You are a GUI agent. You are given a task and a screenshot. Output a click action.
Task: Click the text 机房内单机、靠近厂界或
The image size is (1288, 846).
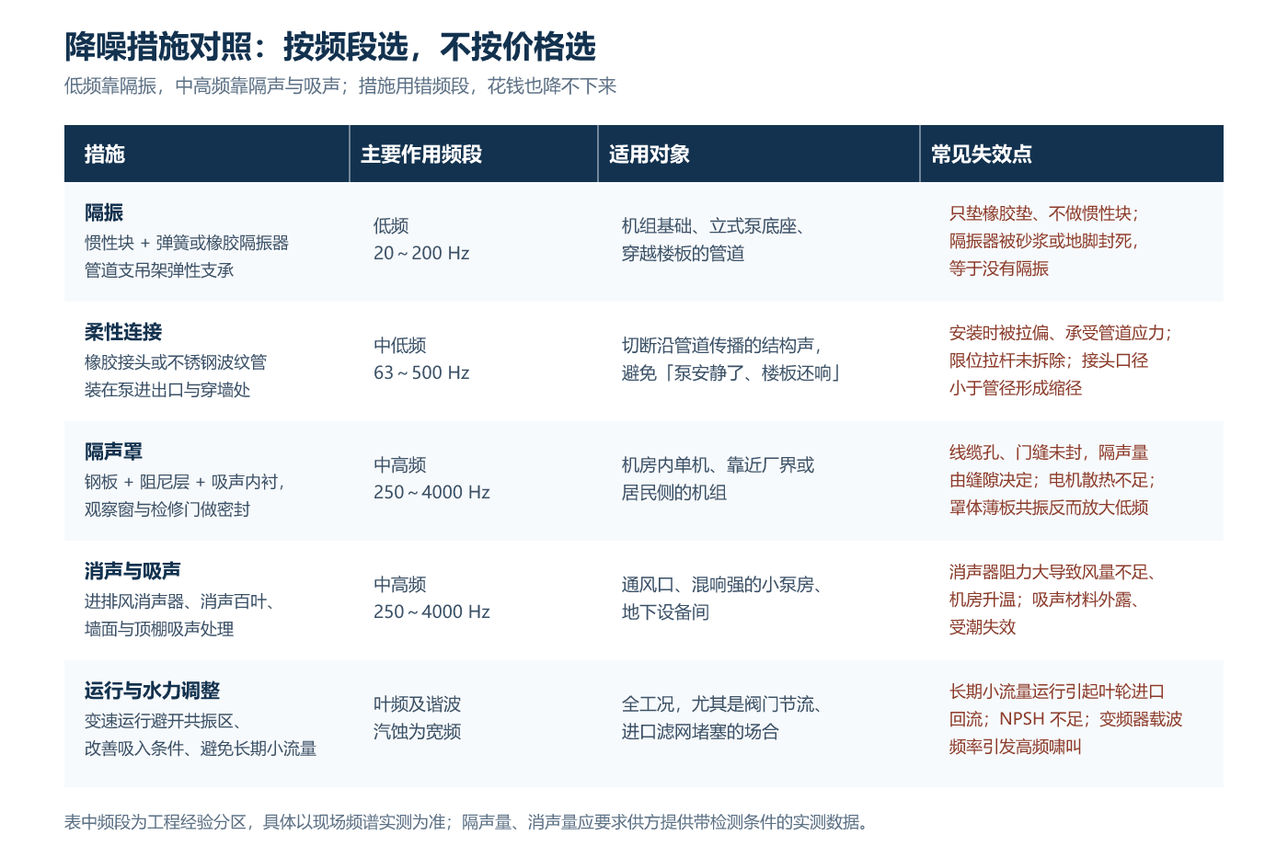coord(719,464)
